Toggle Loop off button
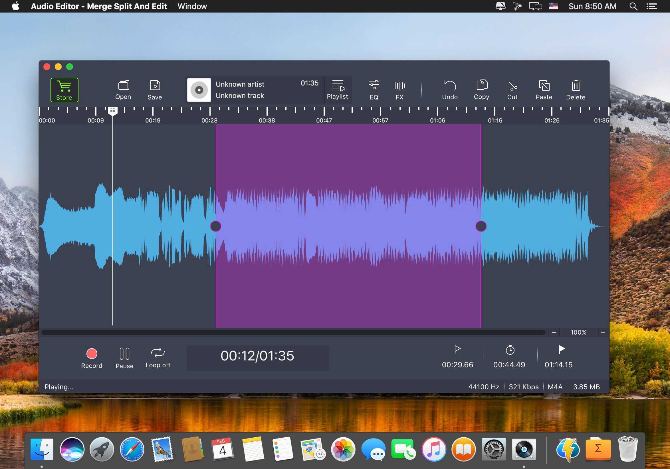 157,356
